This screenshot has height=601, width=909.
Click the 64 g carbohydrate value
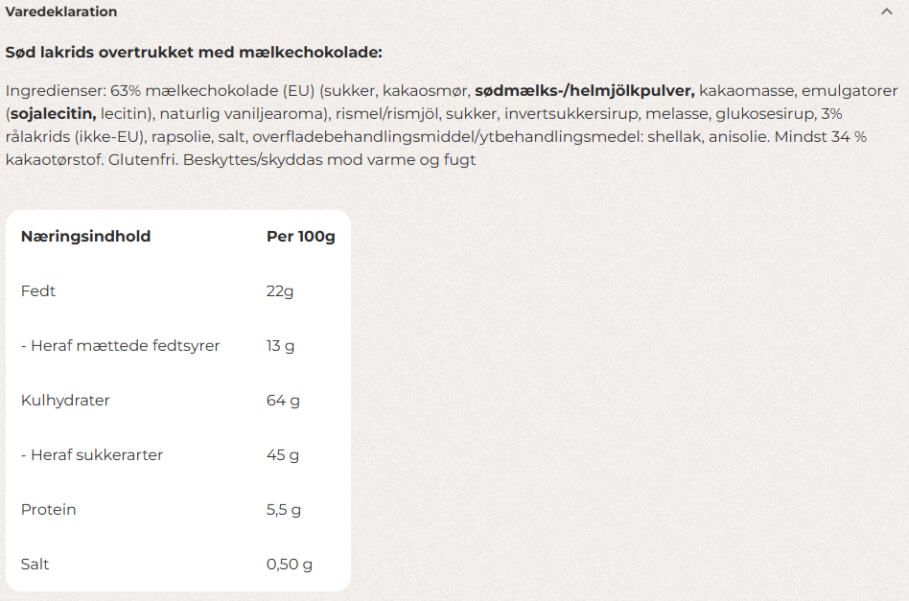(283, 401)
